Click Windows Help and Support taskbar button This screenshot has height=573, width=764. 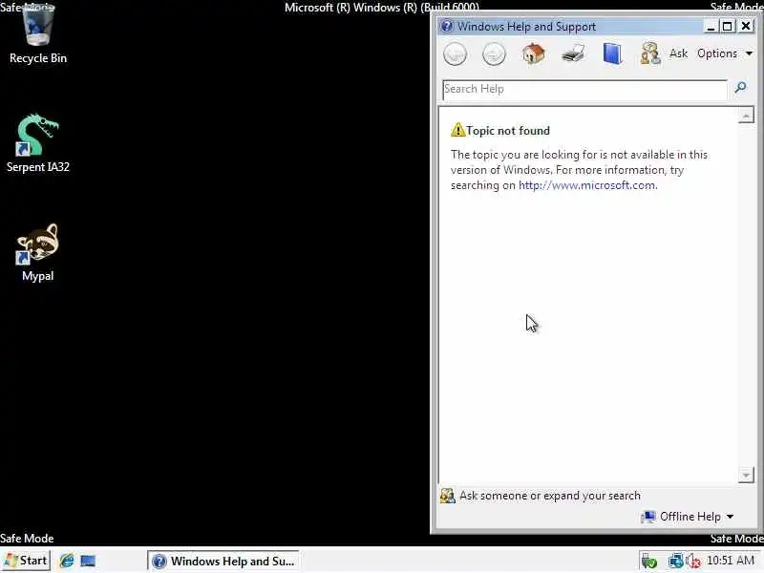tap(223, 562)
